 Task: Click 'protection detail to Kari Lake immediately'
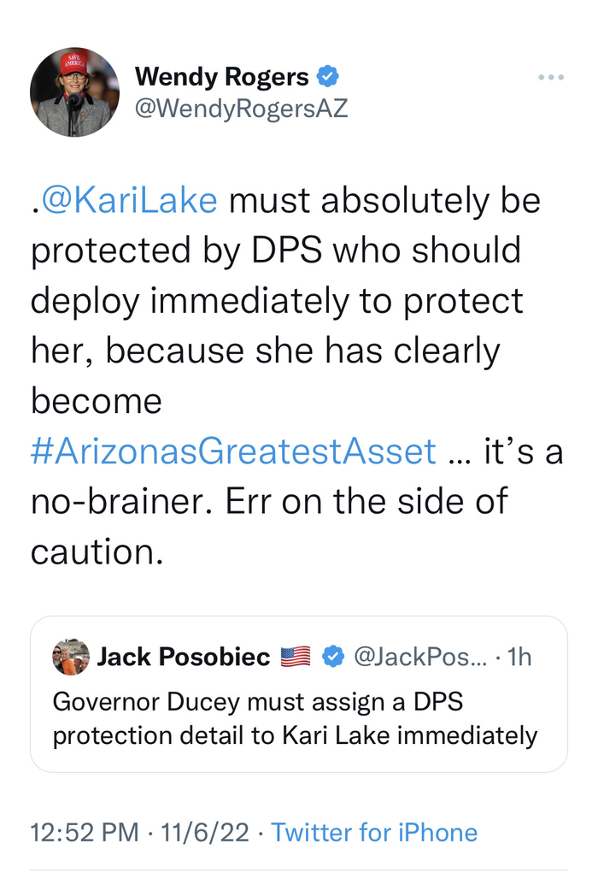[295, 735]
